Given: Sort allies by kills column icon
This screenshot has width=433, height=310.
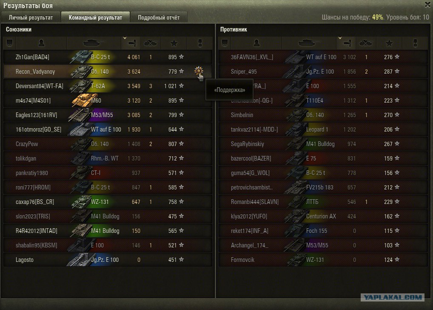Looking at the screenshot, I should 151,43.
